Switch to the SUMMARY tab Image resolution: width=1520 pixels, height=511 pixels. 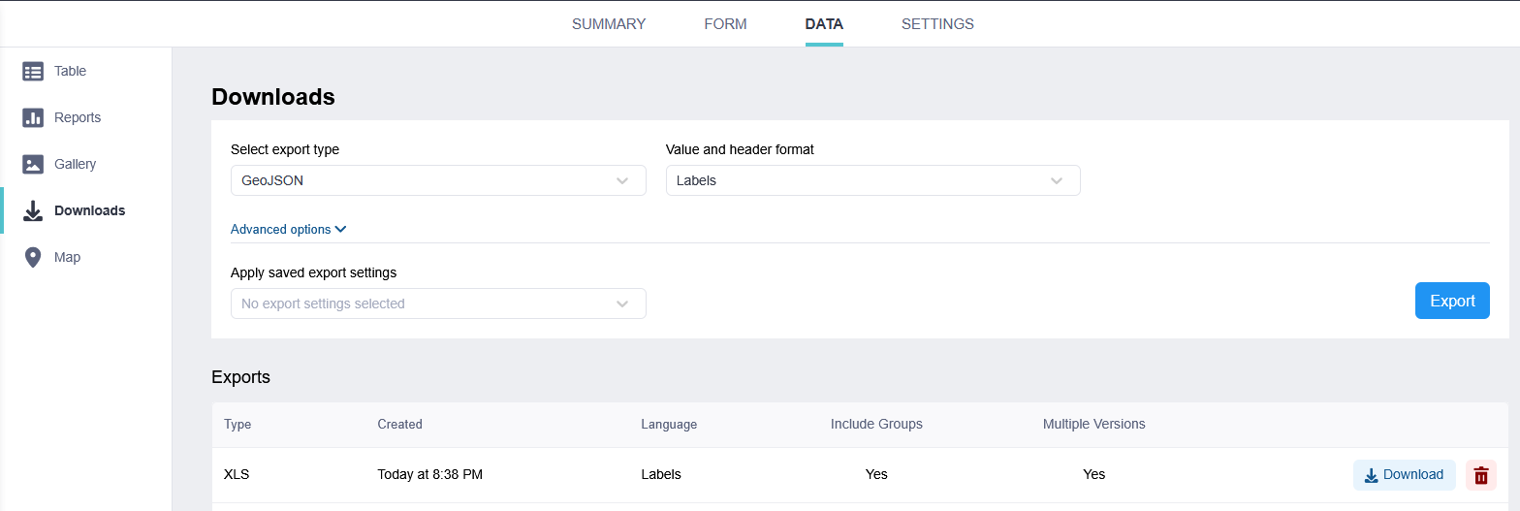[x=608, y=24]
